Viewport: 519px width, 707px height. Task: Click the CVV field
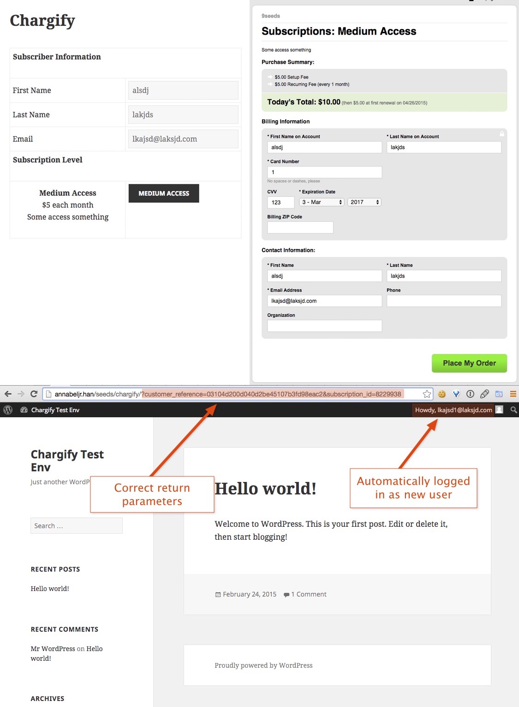280,202
